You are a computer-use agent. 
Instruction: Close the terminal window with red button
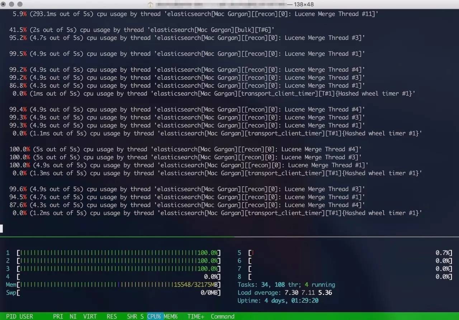[x=4, y=4]
